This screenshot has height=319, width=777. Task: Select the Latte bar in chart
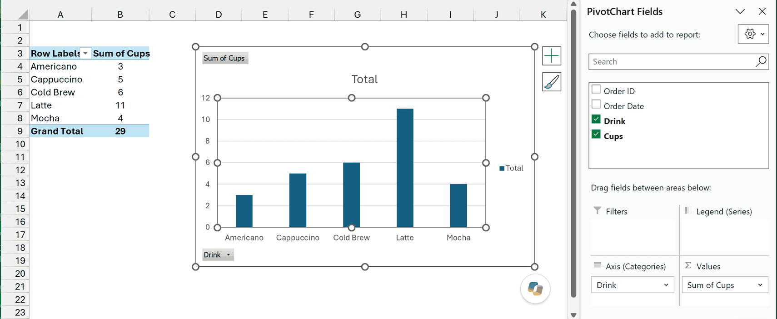pos(405,168)
